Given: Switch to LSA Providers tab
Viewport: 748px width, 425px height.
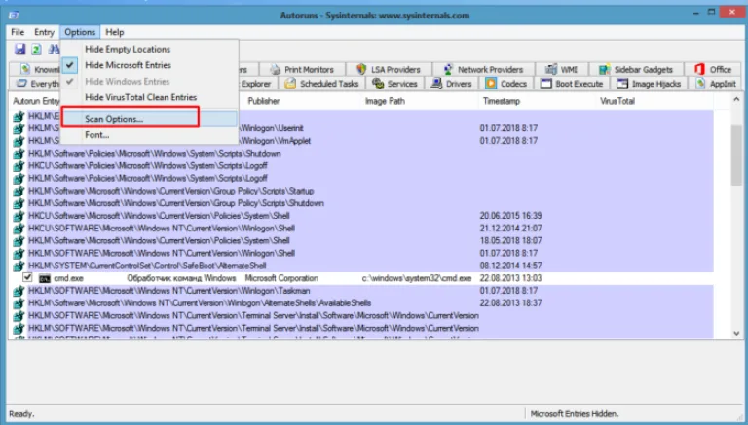Looking at the screenshot, I should 389,70.
